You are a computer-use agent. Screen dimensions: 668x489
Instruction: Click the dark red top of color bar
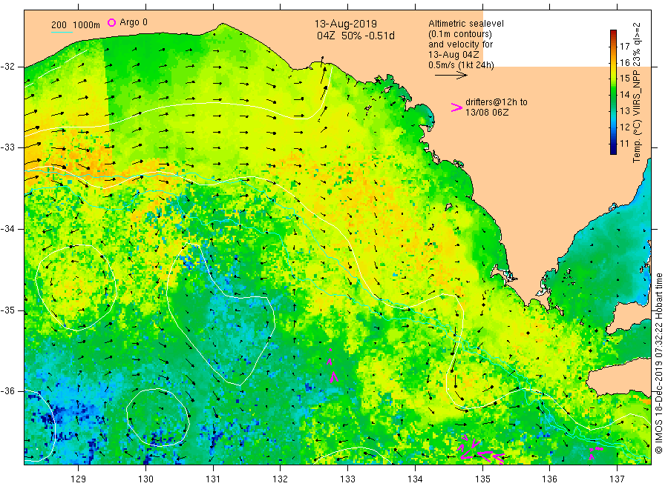(613, 33)
